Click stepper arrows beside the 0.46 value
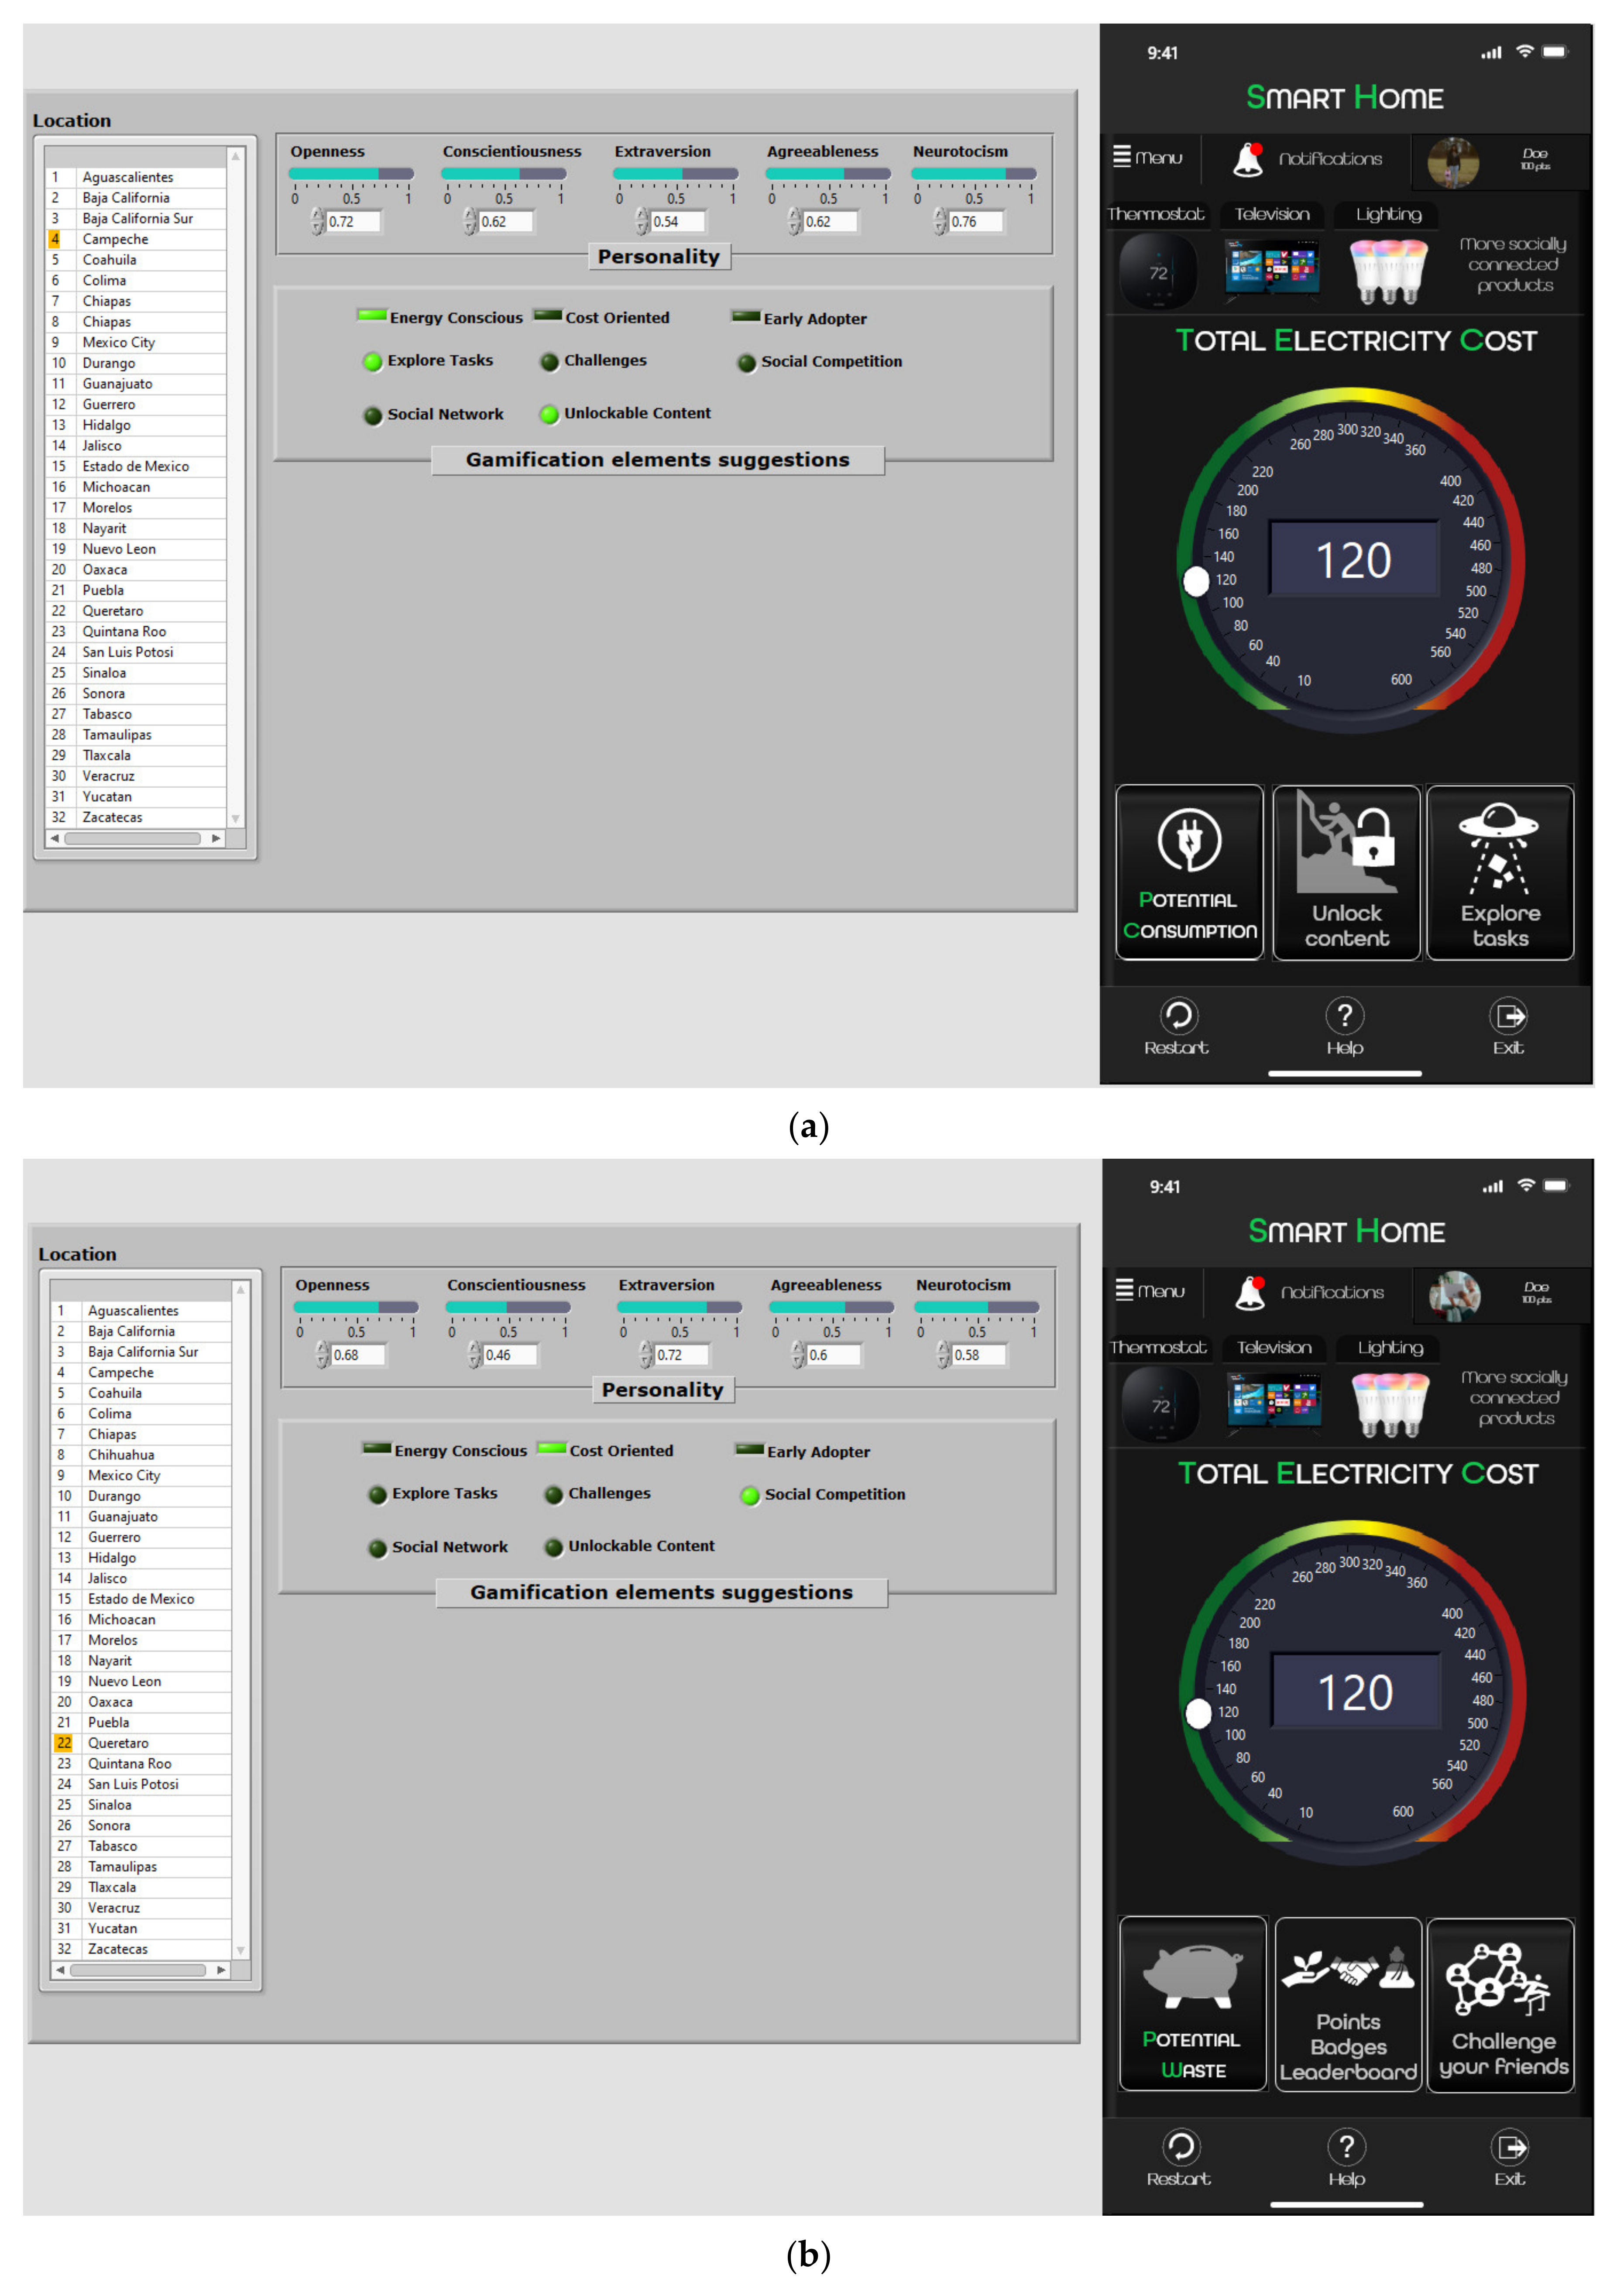 point(474,1355)
